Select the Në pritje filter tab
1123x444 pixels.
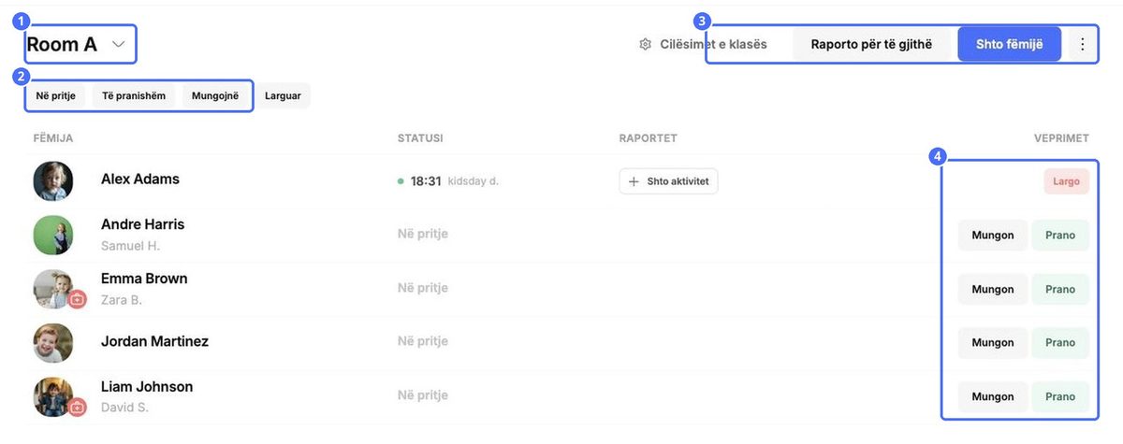pos(56,95)
